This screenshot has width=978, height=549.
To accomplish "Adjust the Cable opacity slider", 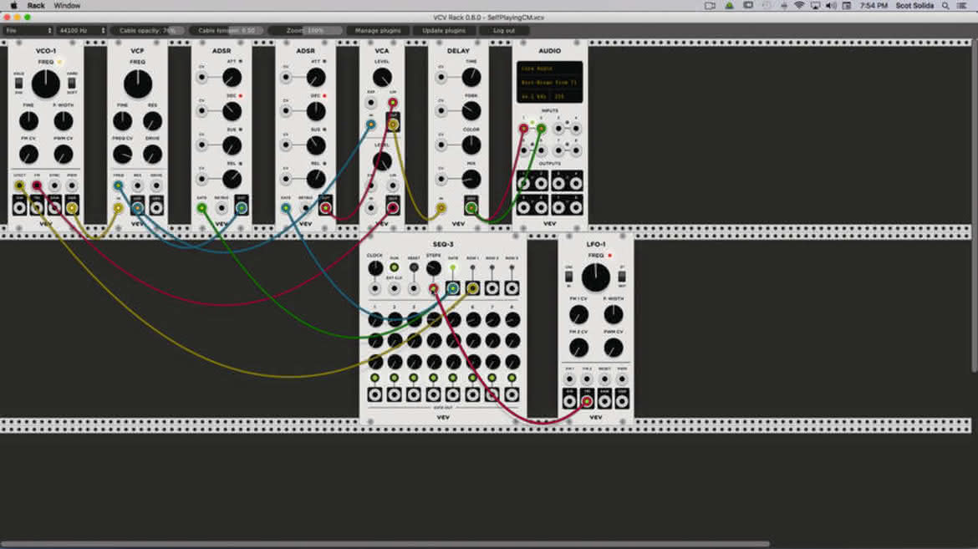I will [148, 31].
